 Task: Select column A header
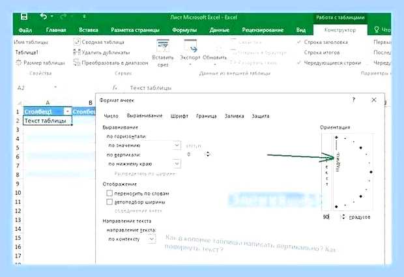point(48,103)
